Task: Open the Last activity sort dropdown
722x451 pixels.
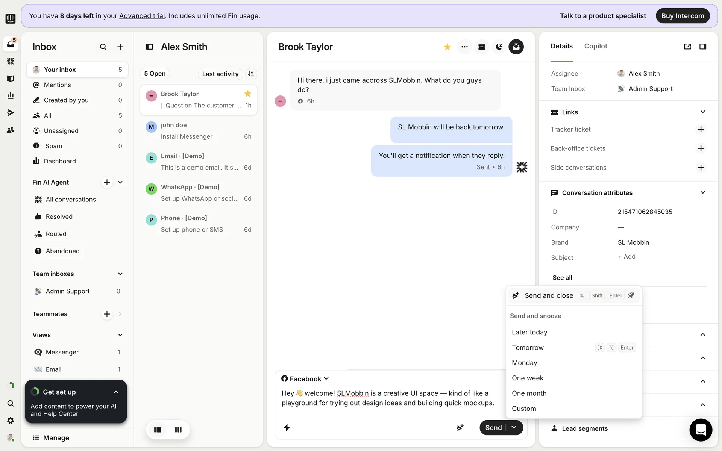Action: tap(220, 74)
